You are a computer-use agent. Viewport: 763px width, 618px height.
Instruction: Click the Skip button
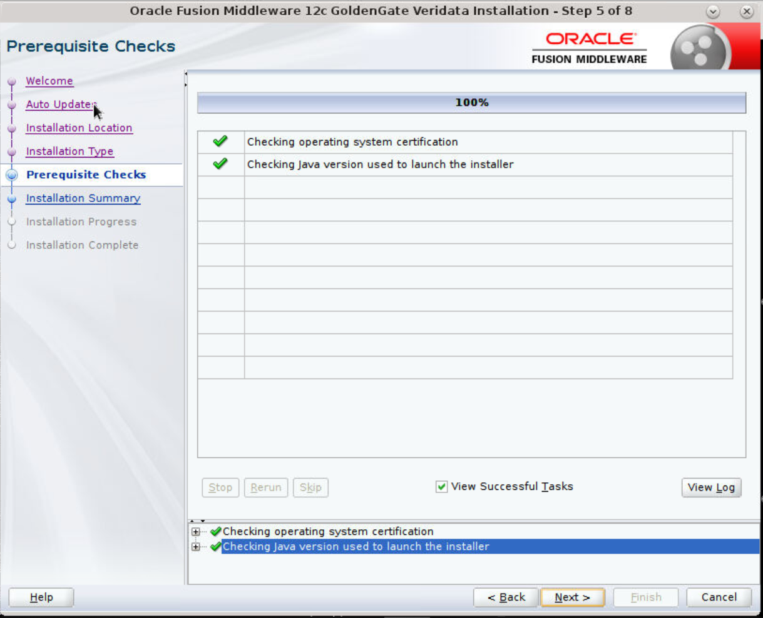tap(310, 487)
